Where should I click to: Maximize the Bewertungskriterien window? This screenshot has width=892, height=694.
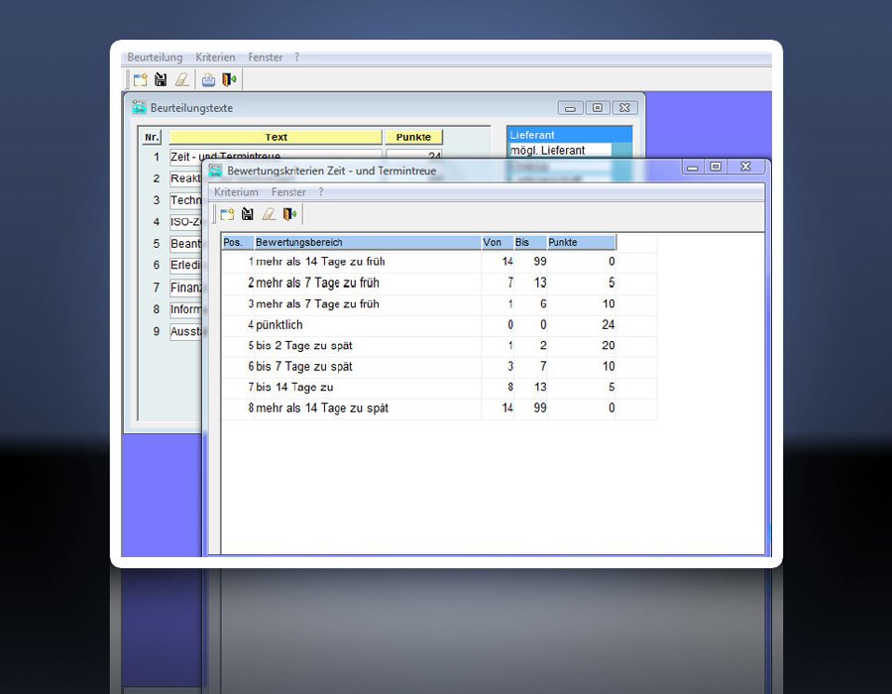point(717,167)
